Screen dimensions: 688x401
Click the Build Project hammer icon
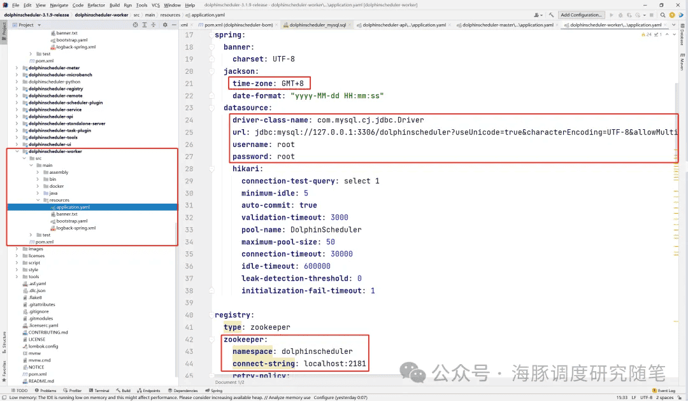[552, 15]
